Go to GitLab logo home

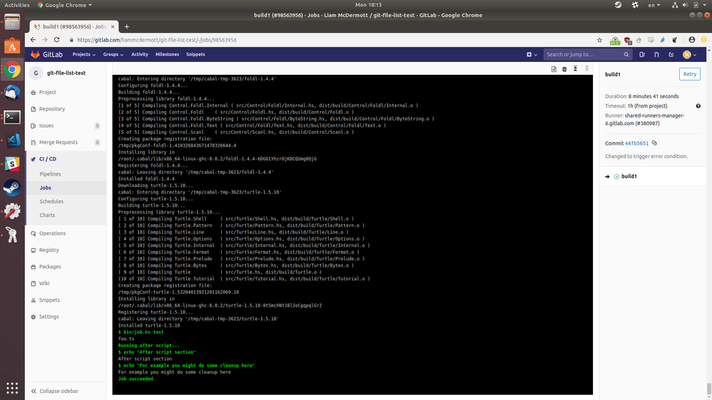point(46,54)
